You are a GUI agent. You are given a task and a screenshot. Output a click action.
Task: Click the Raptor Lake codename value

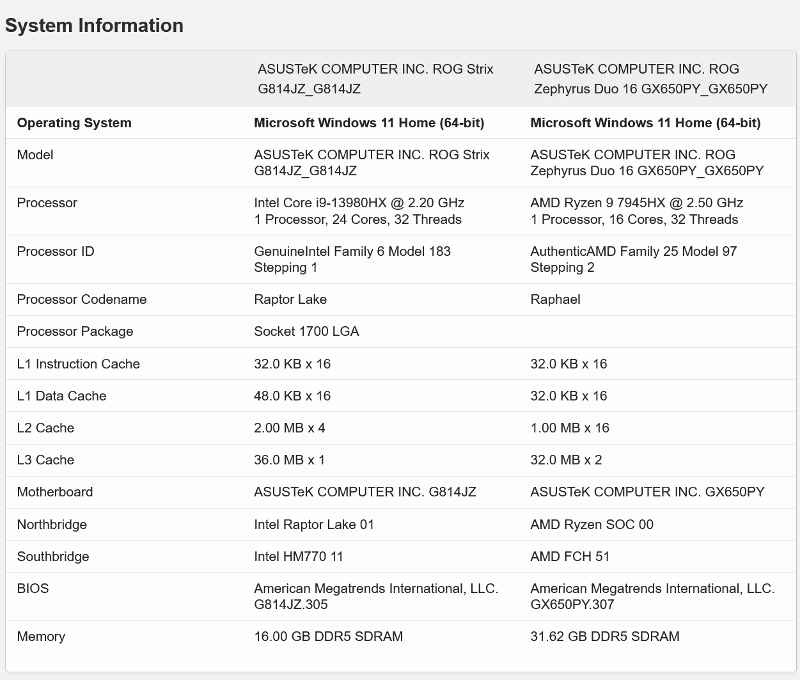[x=290, y=299]
